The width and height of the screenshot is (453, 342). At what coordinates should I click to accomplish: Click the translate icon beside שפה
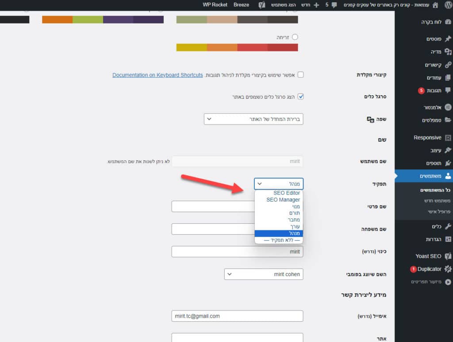(x=370, y=119)
